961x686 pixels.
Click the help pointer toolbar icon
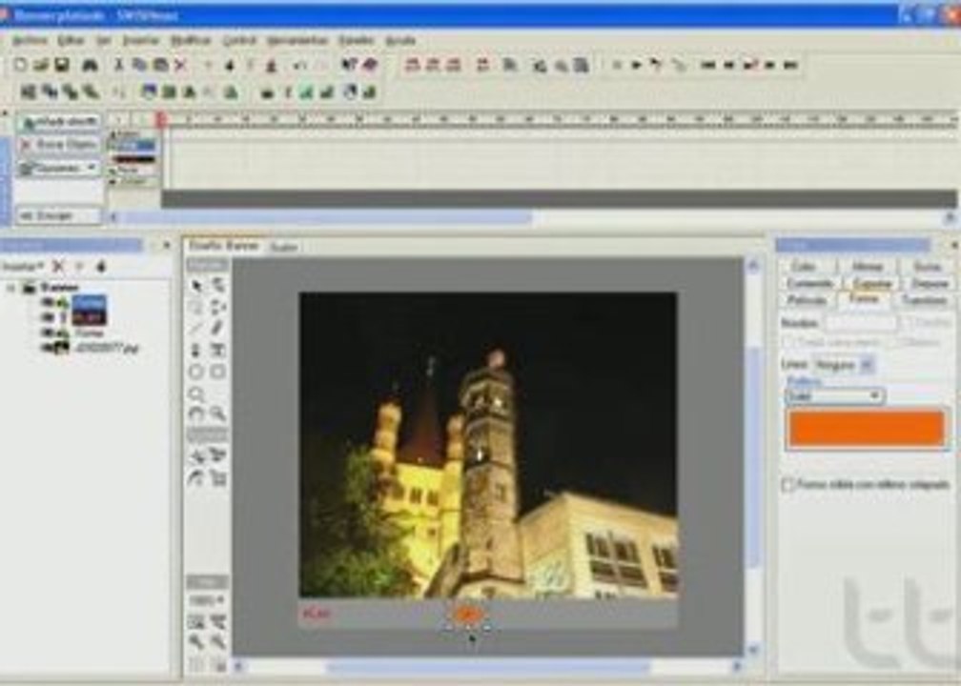[350, 65]
